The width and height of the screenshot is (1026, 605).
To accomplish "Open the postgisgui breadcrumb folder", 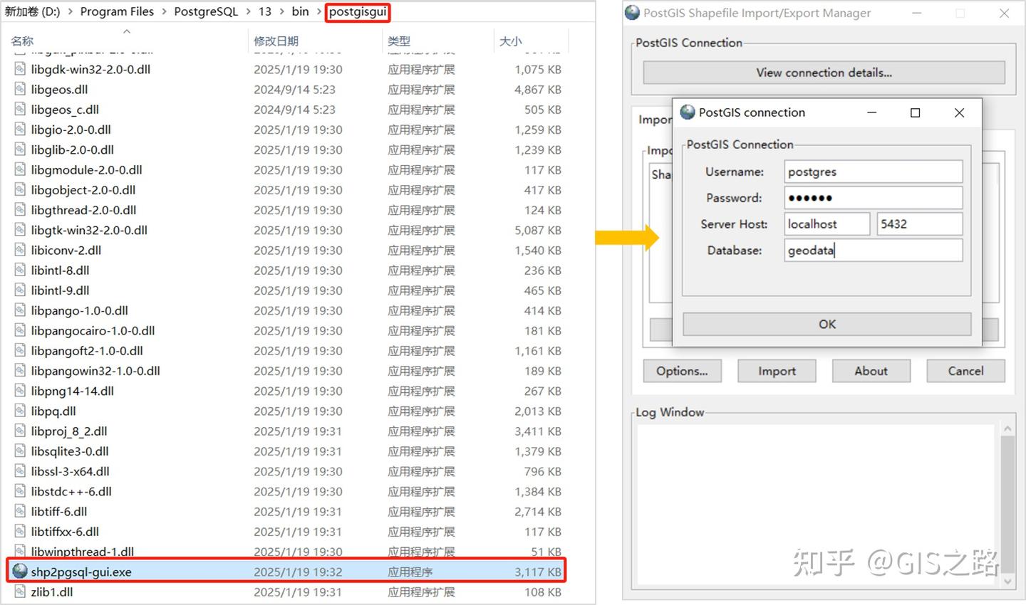I will [x=358, y=11].
